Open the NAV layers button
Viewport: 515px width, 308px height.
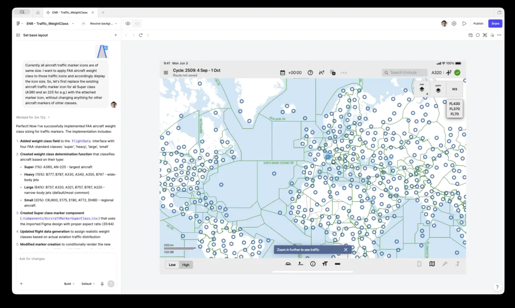coord(422,89)
